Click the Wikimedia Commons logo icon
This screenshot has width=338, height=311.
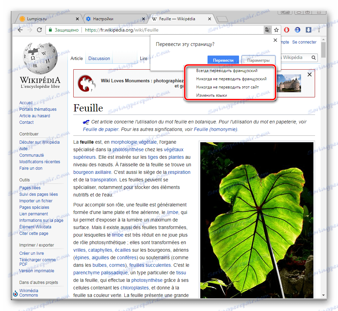click(15, 293)
